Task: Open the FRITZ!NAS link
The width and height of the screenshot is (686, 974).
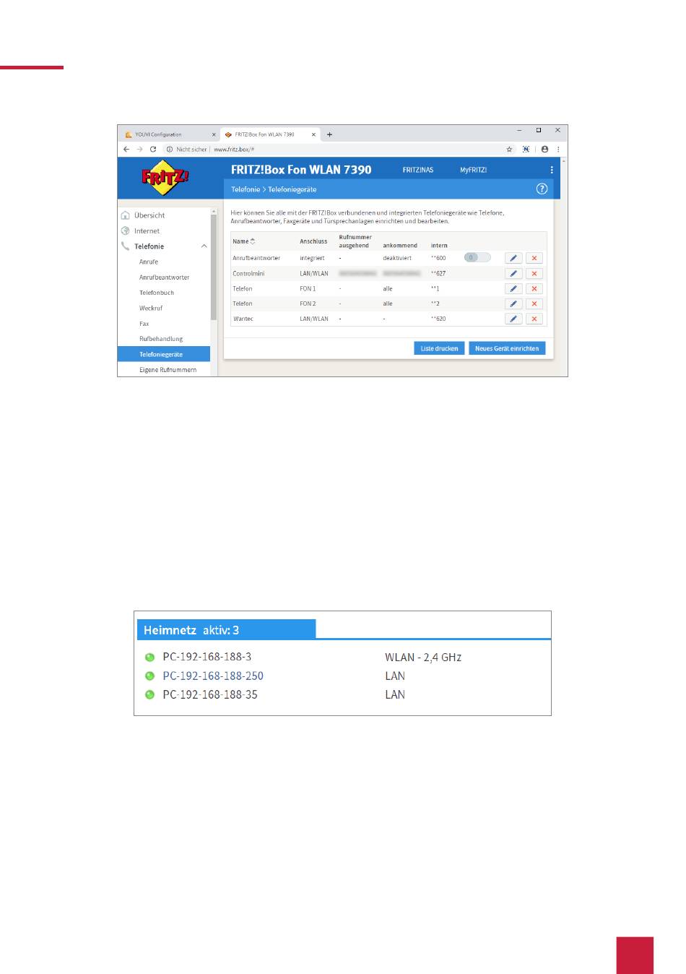Action: [x=418, y=170]
